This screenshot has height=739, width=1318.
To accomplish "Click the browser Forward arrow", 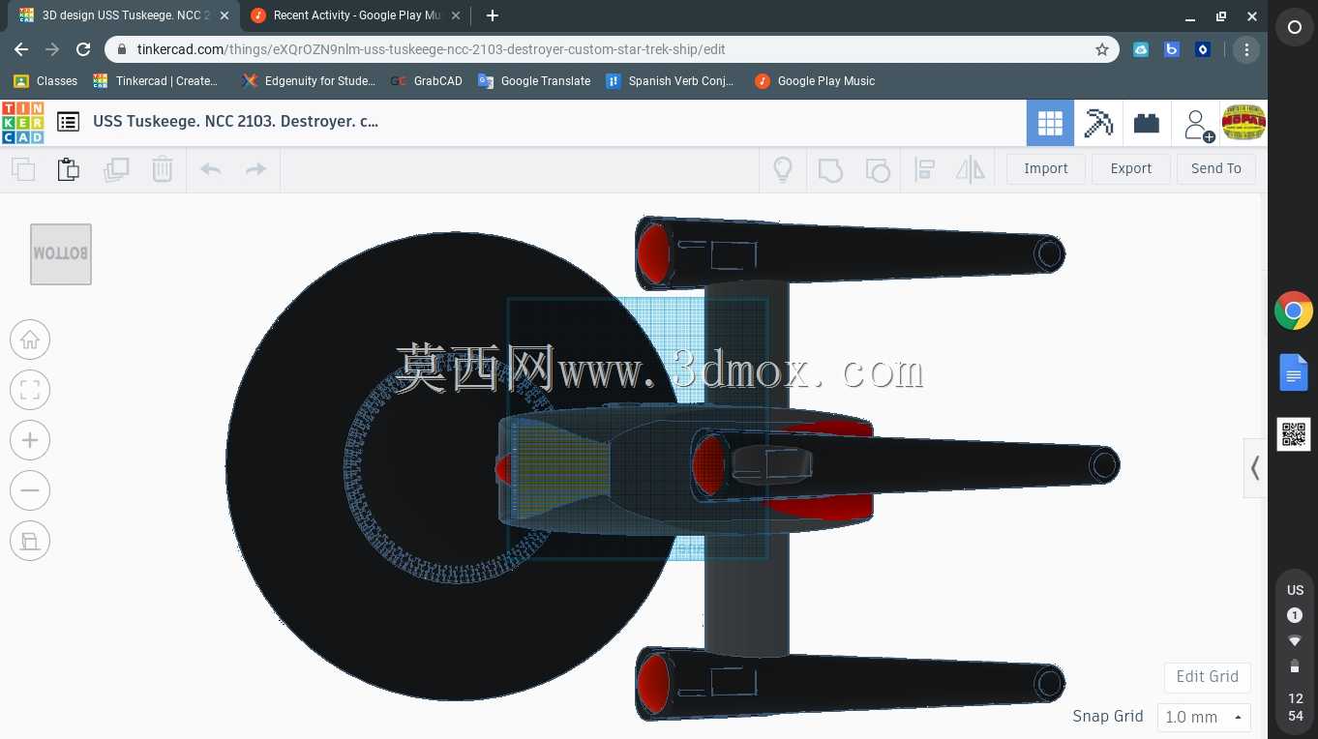I will pyautogui.click(x=52, y=49).
